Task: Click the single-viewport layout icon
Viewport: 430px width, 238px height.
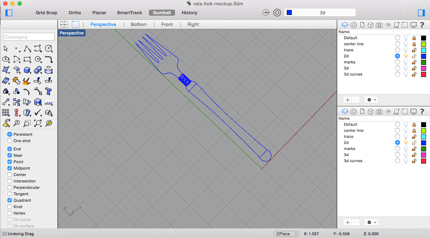Action: [x=75, y=24]
